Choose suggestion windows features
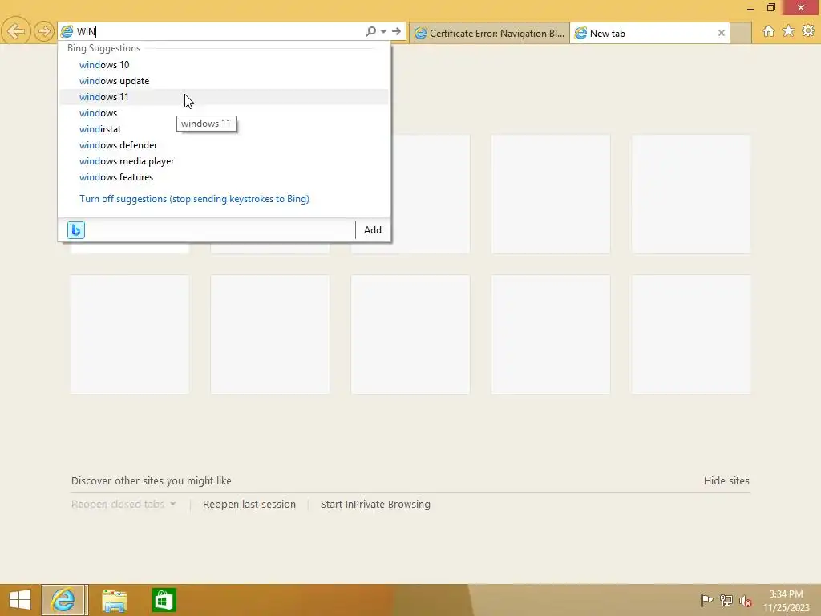This screenshot has width=821, height=616. [x=224, y=177]
